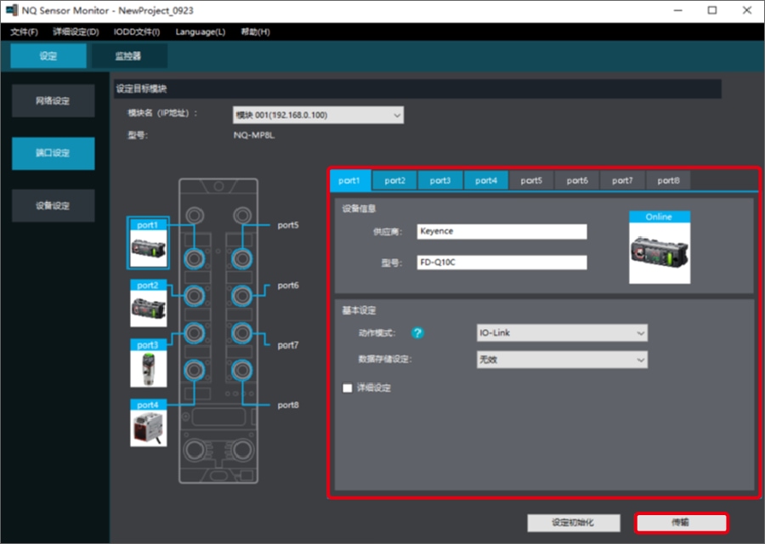Viewport: 765px width, 544px height.
Task: Open the IODD文件 menu
Action: [x=137, y=32]
